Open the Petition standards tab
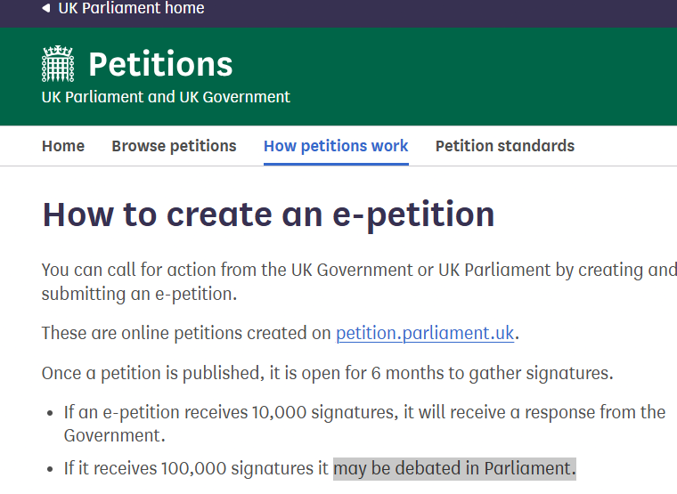 point(505,146)
